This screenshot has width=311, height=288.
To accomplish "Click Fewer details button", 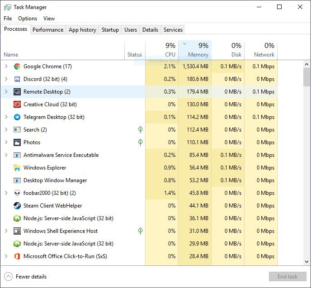I will click(x=25, y=277).
